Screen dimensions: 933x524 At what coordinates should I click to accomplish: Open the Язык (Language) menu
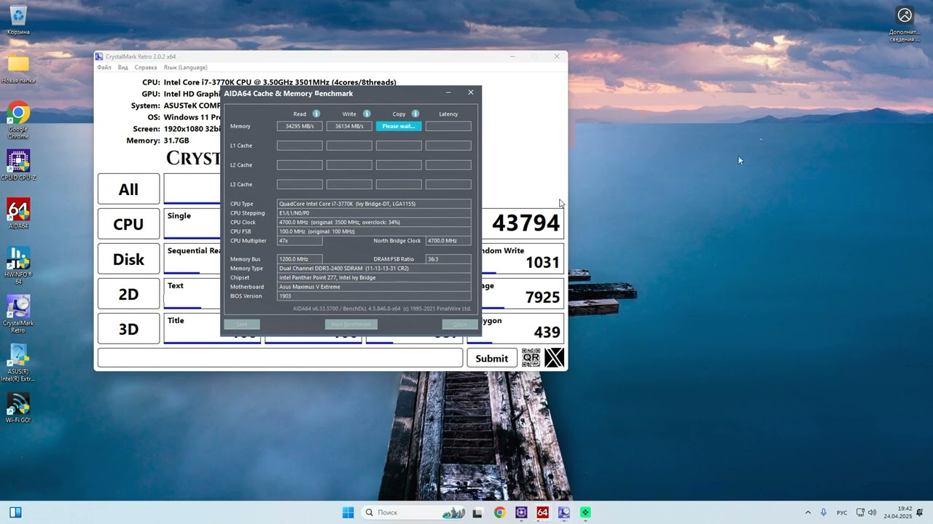(x=185, y=68)
